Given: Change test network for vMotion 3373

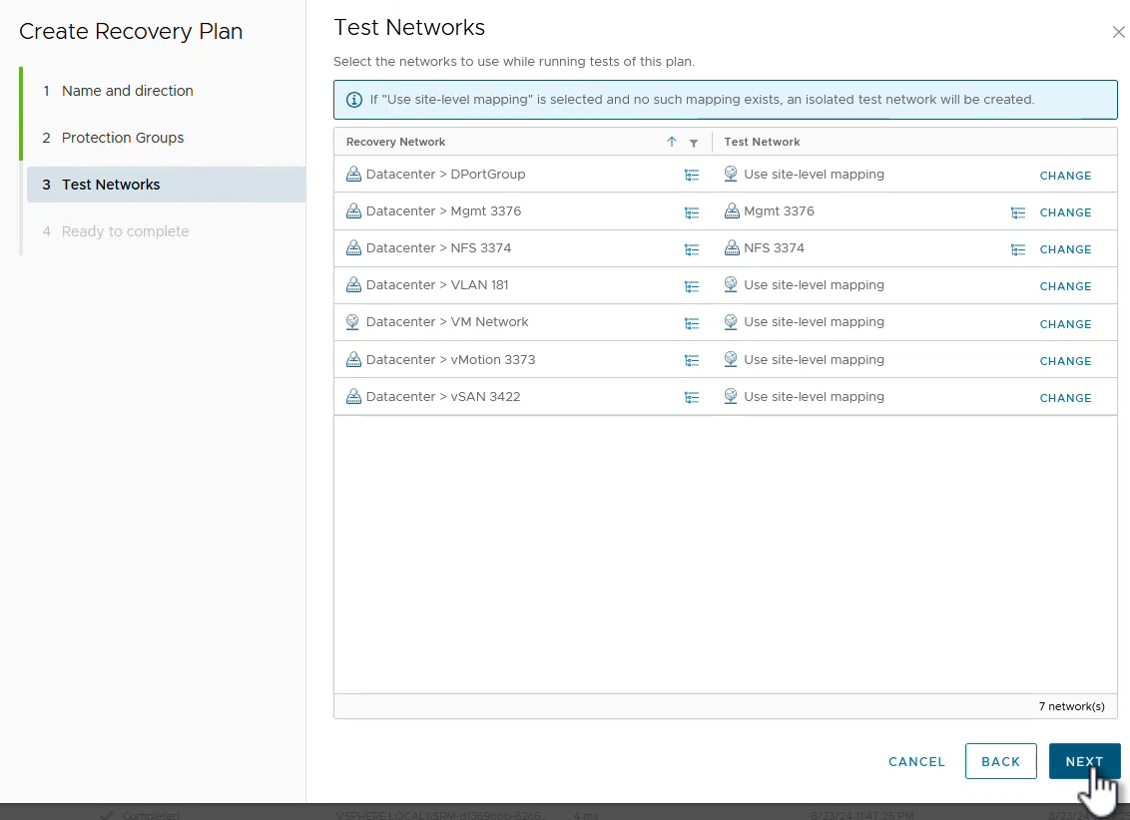Looking at the screenshot, I should click(1065, 361).
